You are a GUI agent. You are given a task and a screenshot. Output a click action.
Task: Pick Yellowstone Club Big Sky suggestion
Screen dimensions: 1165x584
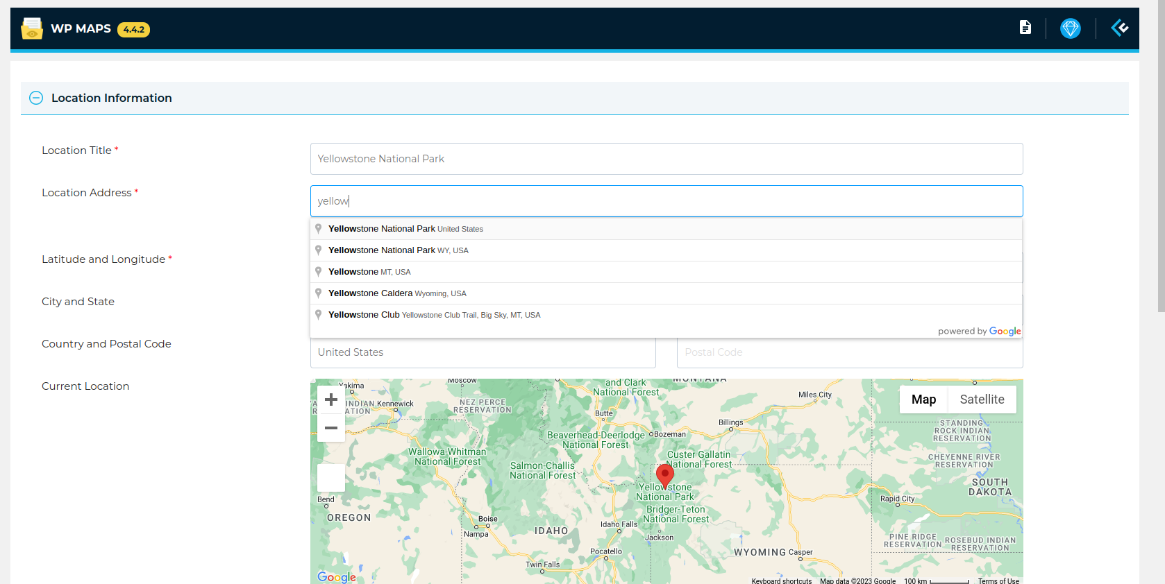667,315
